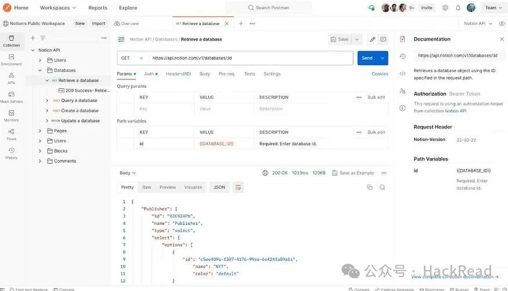The image size is (508, 291).
Task: Expand the Pages folder
Action: 40,131
